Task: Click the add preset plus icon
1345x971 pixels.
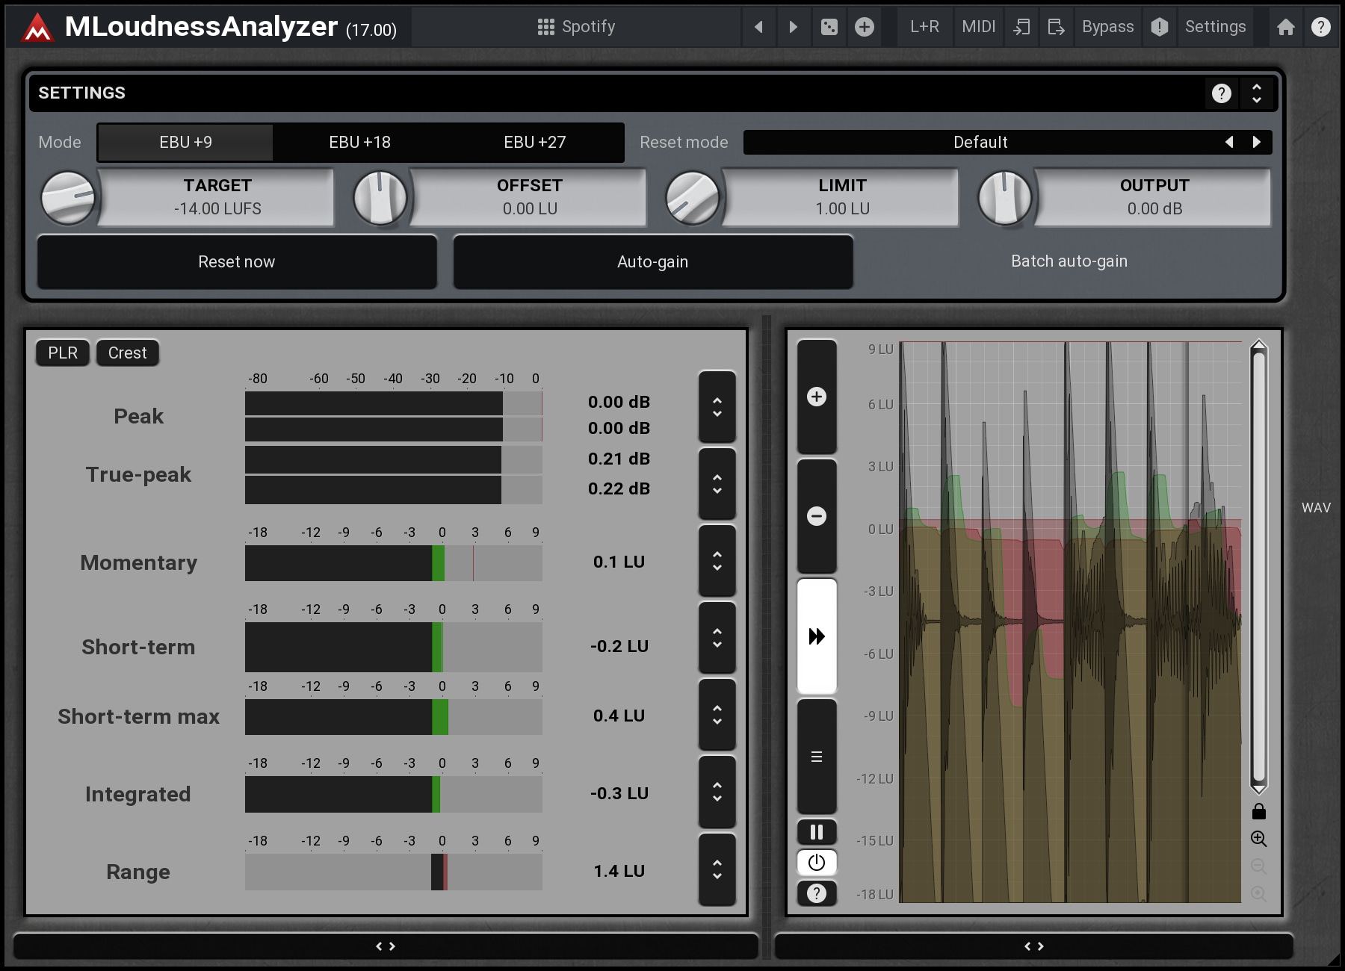Action: 864,28
